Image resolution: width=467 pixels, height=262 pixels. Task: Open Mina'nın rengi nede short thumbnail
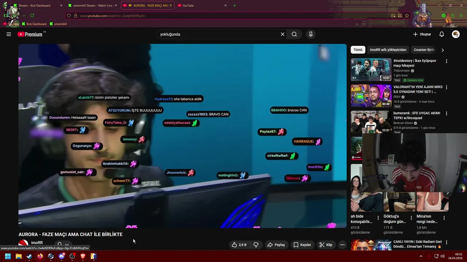click(432, 202)
